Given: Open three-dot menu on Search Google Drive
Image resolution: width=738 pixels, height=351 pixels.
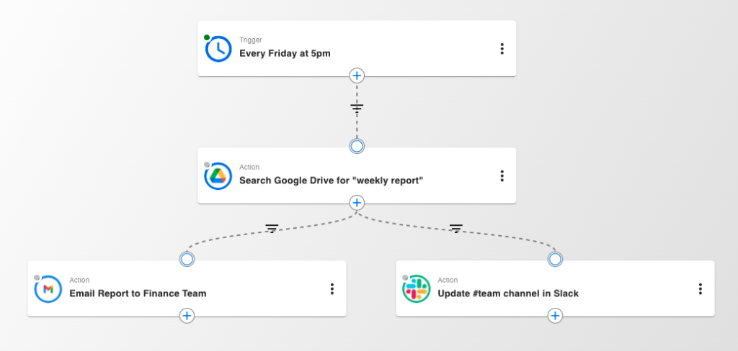Looking at the screenshot, I should (x=502, y=176).
